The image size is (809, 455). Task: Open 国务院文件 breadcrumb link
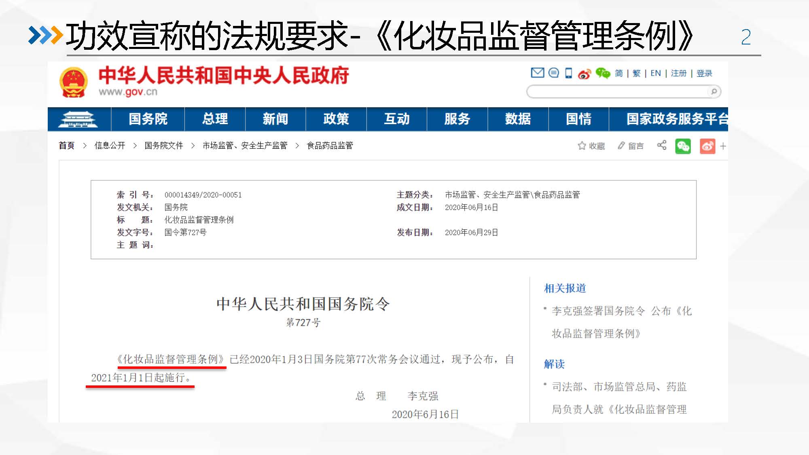point(164,146)
